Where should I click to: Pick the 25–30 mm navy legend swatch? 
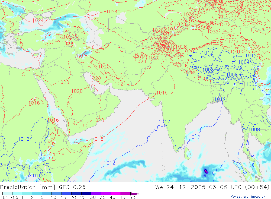pos(86,194)
